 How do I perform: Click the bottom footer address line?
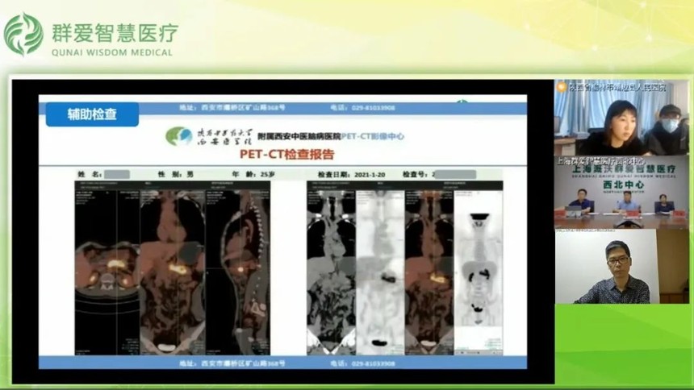[232, 363]
